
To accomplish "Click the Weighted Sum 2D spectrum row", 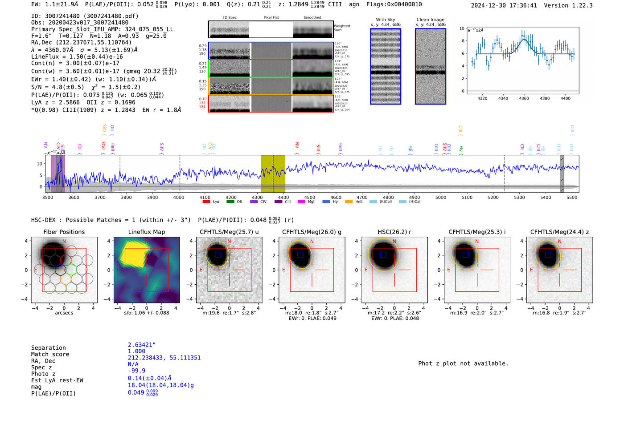I will pos(271,29).
